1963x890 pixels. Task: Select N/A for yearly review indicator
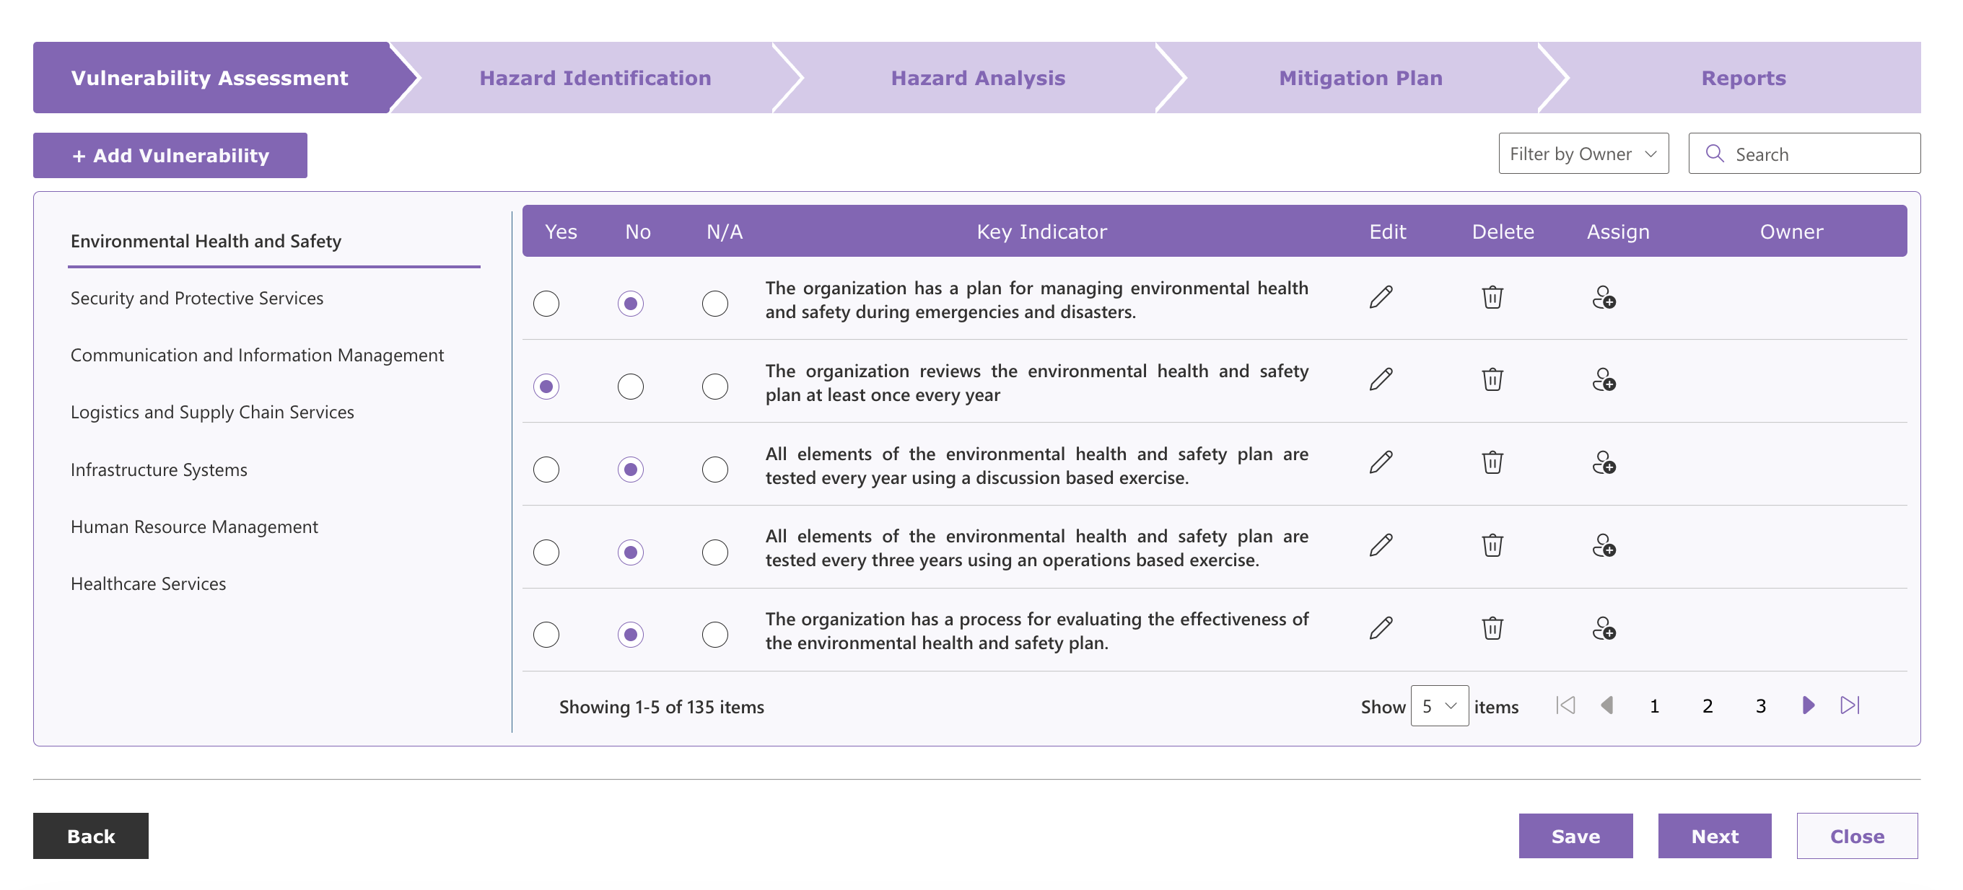(x=714, y=387)
